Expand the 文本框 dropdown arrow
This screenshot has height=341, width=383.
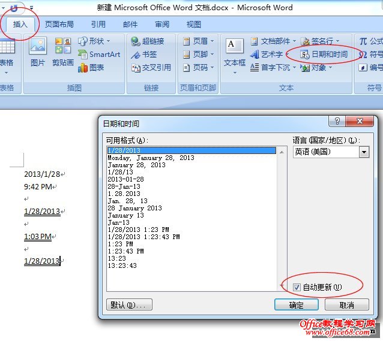click(235, 73)
